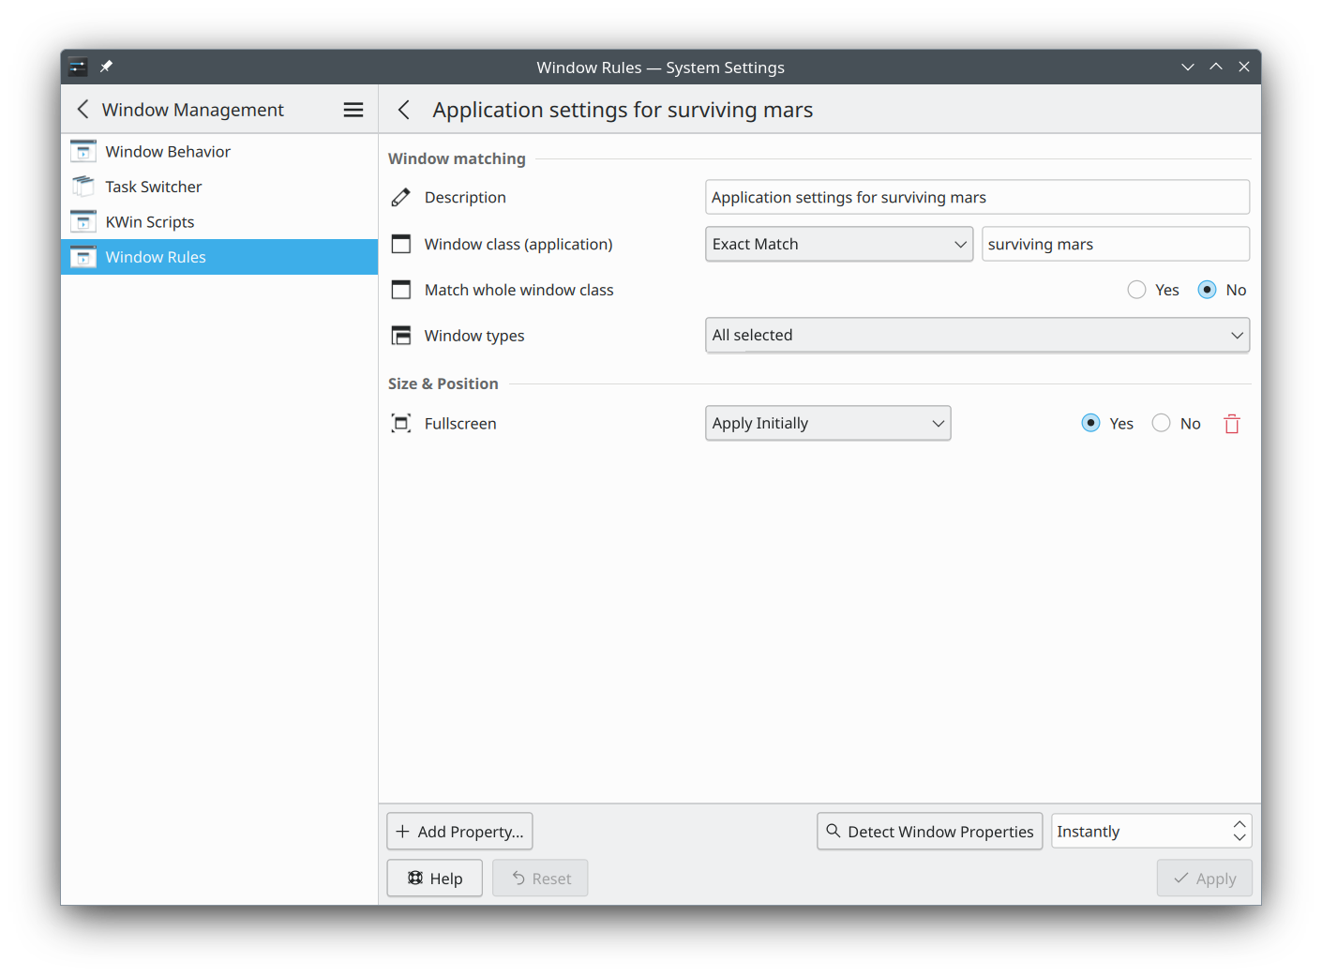Click the Apply button
Viewport: 1322px width, 977px height.
(x=1204, y=878)
